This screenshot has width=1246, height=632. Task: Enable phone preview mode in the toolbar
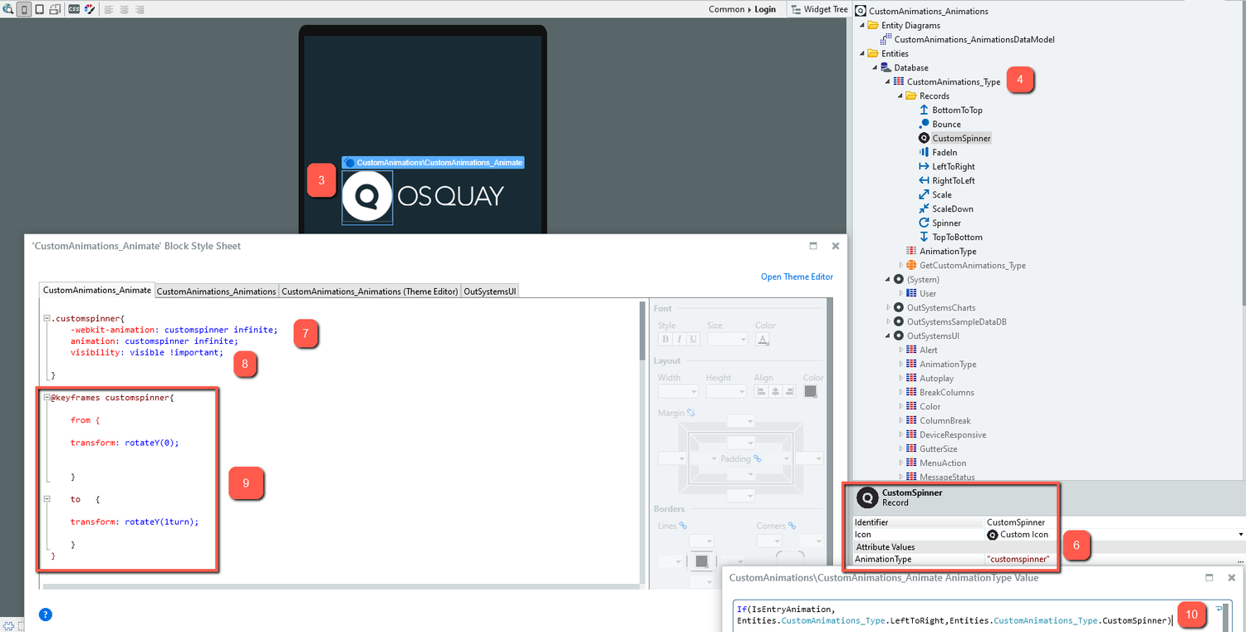(22, 8)
